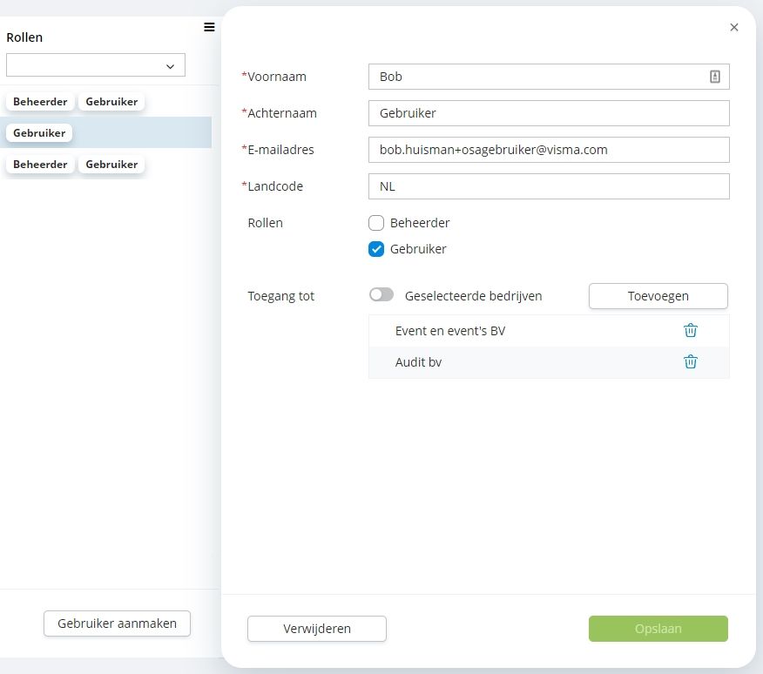Open the hamburger menu
763x674 pixels.
[x=209, y=27]
